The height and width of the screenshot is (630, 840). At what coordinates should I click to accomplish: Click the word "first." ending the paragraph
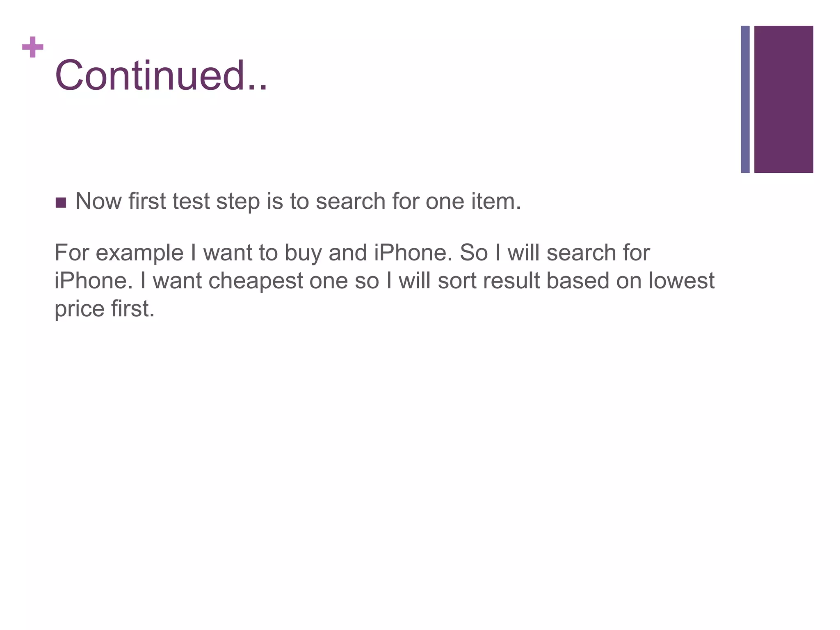coord(133,308)
